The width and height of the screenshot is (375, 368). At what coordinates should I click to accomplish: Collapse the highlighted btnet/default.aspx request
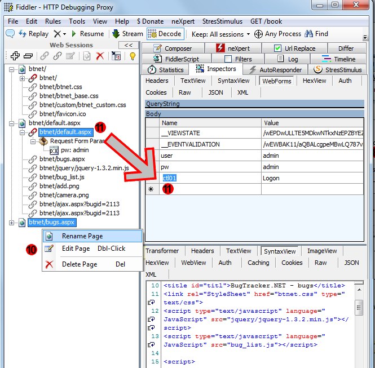point(22,132)
